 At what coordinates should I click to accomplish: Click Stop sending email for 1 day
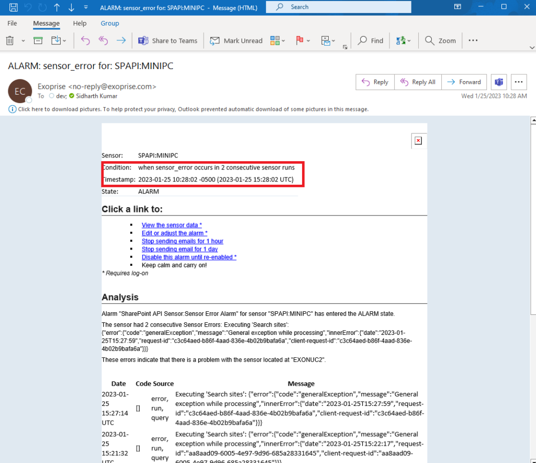pyautogui.click(x=180, y=249)
